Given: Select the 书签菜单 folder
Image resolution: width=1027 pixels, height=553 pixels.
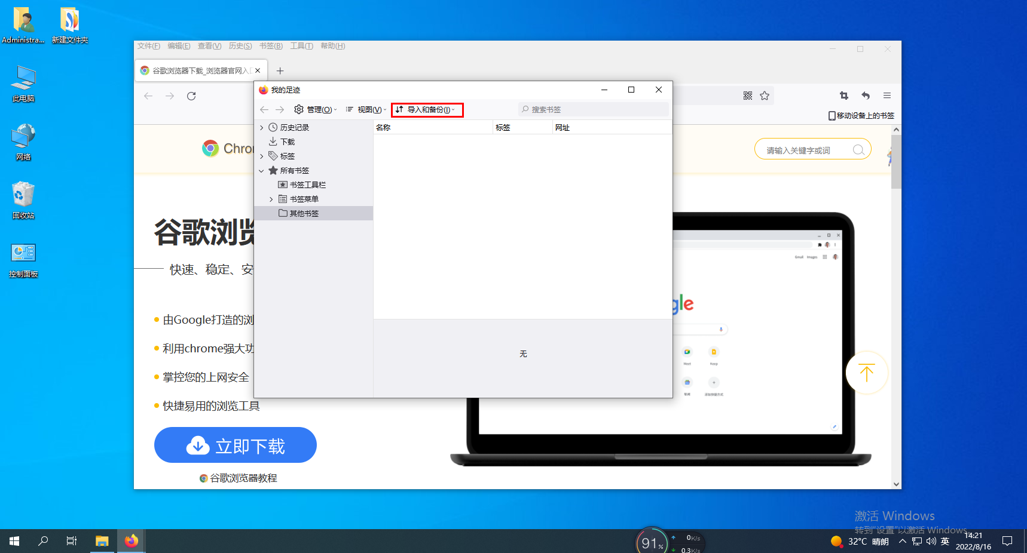Looking at the screenshot, I should point(304,199).
